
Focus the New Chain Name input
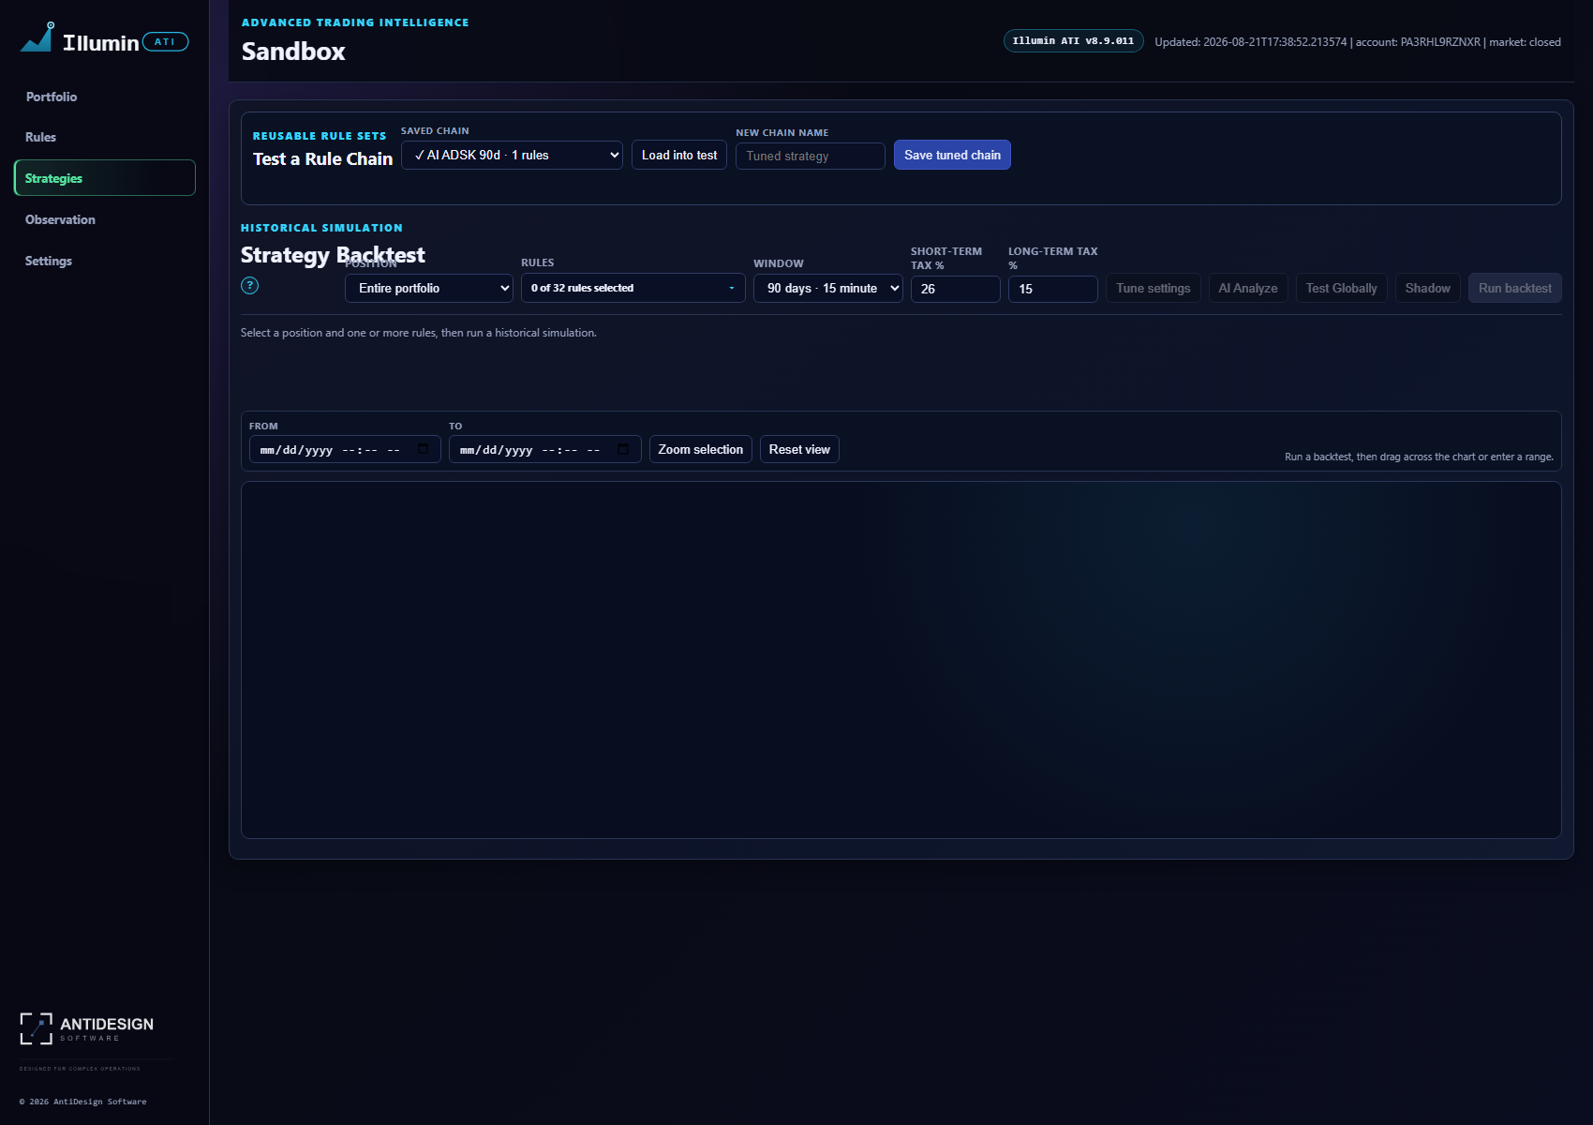[x=811, y=156]
